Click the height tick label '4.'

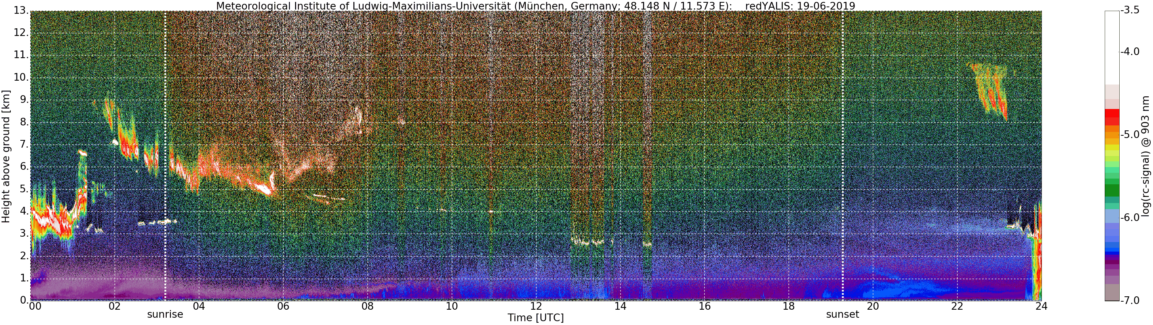coord(24,211)
